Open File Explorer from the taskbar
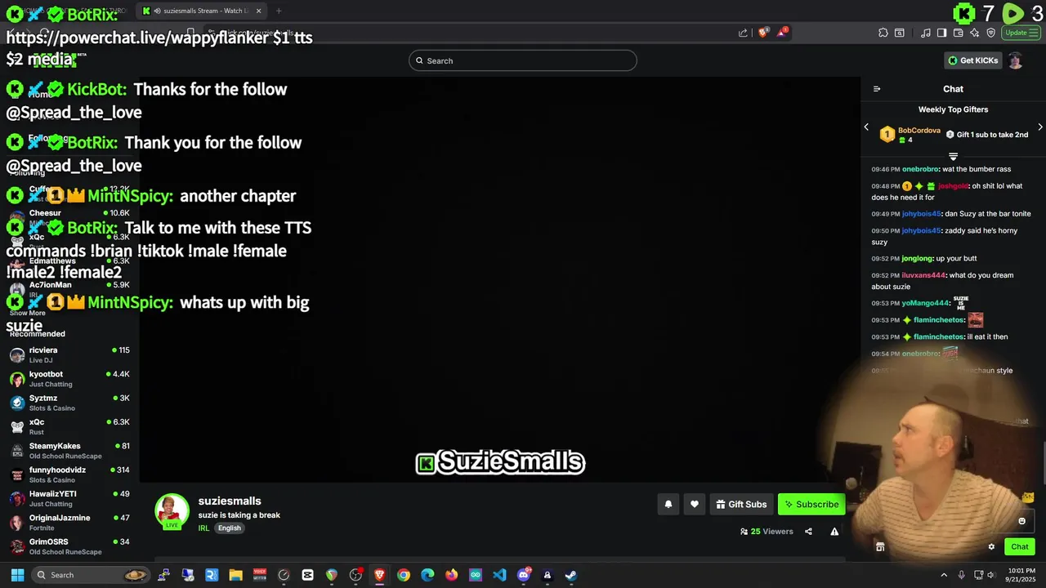 235,575
